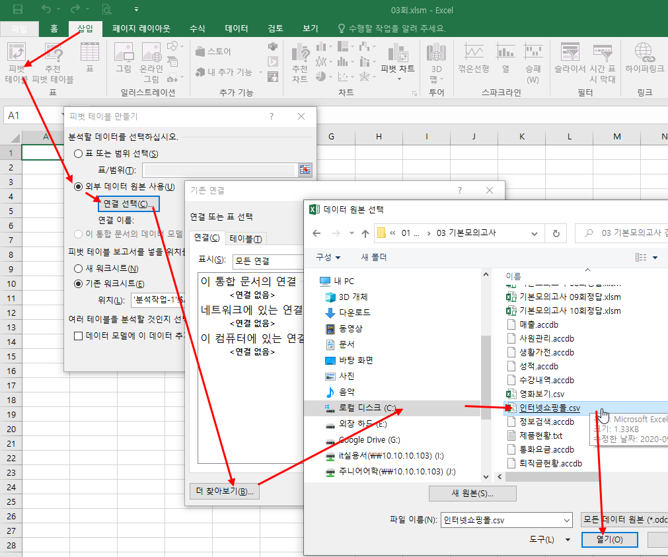Switch to the 테이블 tab
Viewport: 668px width, 557px height.
[245, 239]
